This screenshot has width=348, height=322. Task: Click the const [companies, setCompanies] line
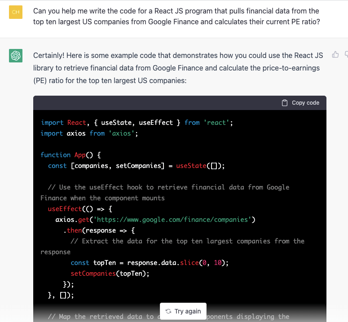point(136,166)
